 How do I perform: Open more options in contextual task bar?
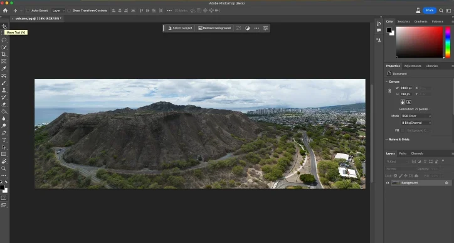coord(256,28)
